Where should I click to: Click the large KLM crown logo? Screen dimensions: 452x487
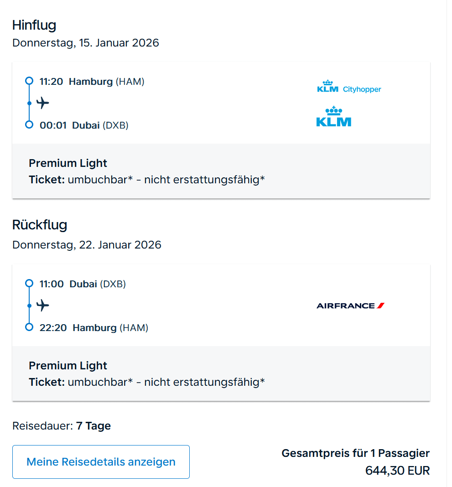click(334, 117)
